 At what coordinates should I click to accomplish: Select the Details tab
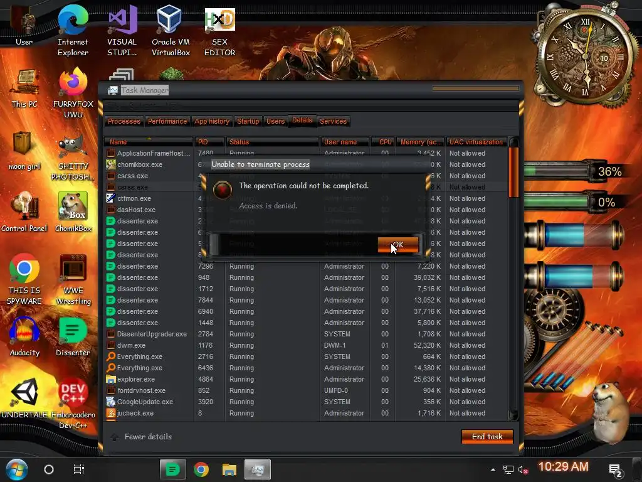tap(302, 120)
